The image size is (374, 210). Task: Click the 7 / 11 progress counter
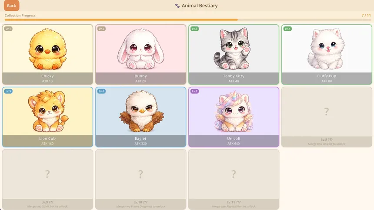[366, 15]
